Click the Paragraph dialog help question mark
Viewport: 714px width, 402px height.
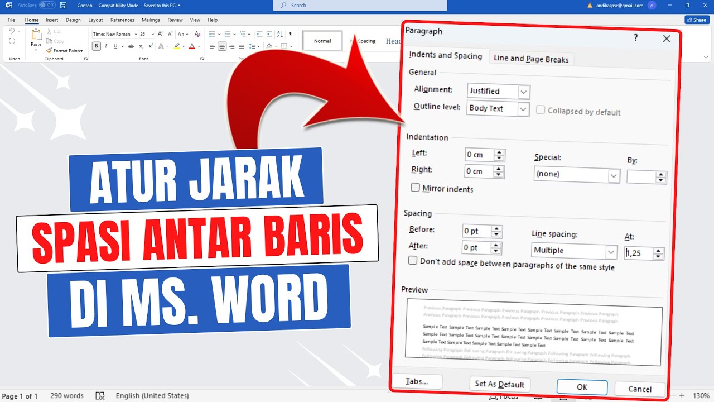tap(635, 37)
